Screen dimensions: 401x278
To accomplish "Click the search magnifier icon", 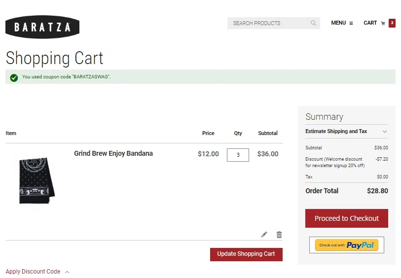I will [313, 23].
